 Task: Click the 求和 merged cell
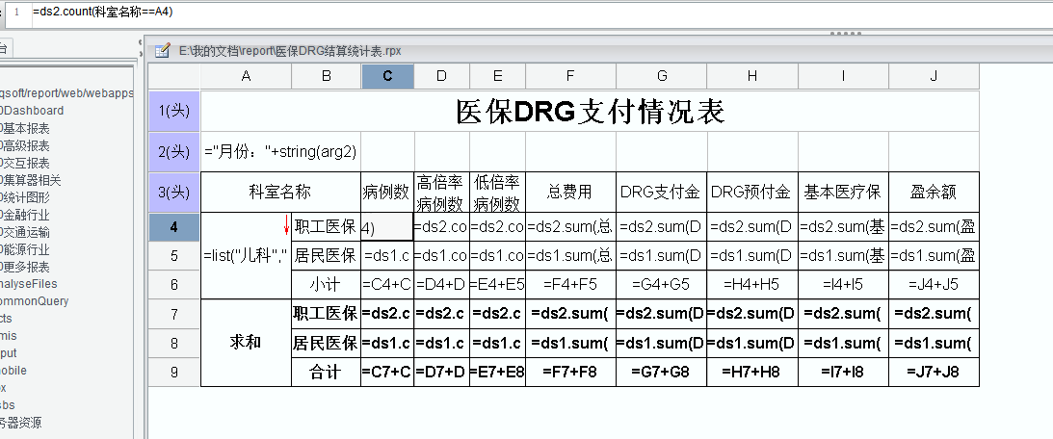(x=246, y=343)
